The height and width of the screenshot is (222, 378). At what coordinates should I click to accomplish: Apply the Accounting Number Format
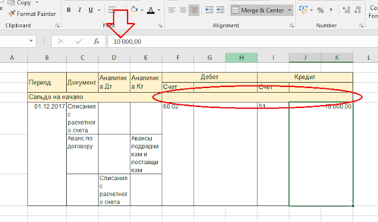point(303,10)
